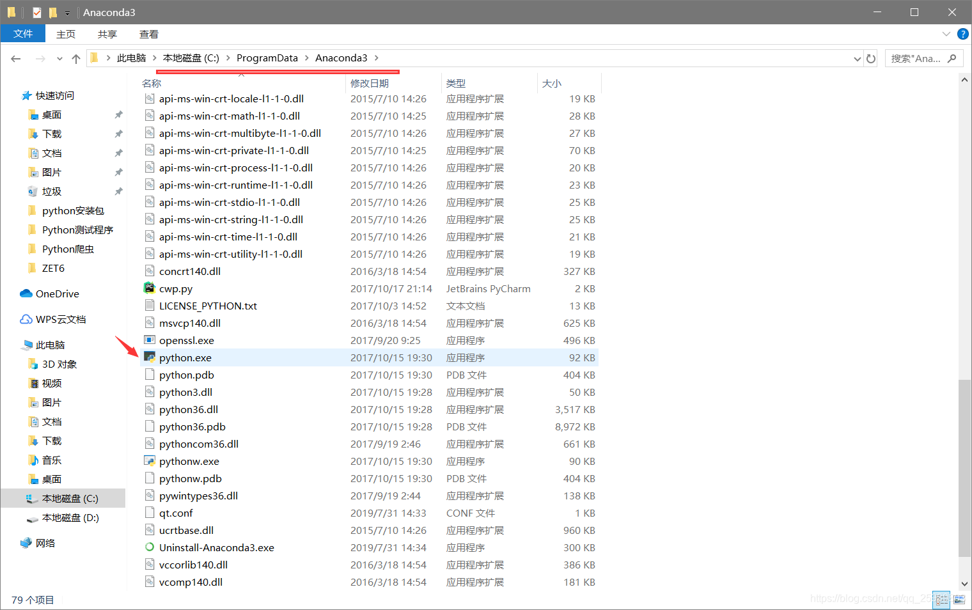Open 音乐 under This PC

tap(51, 460)
